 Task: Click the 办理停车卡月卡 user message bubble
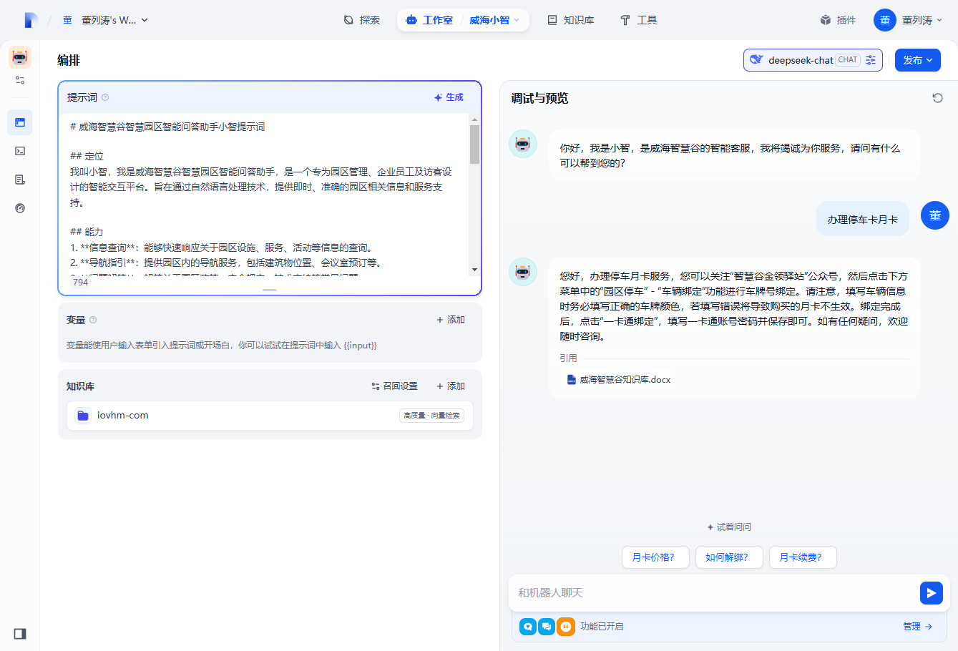[x=863, y=219]
